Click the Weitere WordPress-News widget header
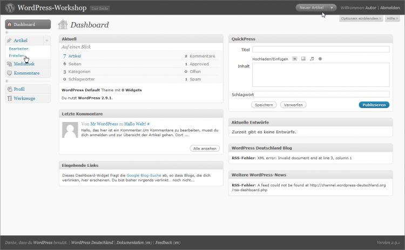The height and width of the screenshot is (250, 405). click(310, 175)
